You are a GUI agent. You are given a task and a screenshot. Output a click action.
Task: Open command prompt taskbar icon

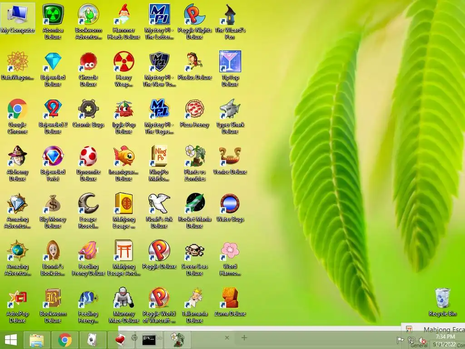(148, 340)
